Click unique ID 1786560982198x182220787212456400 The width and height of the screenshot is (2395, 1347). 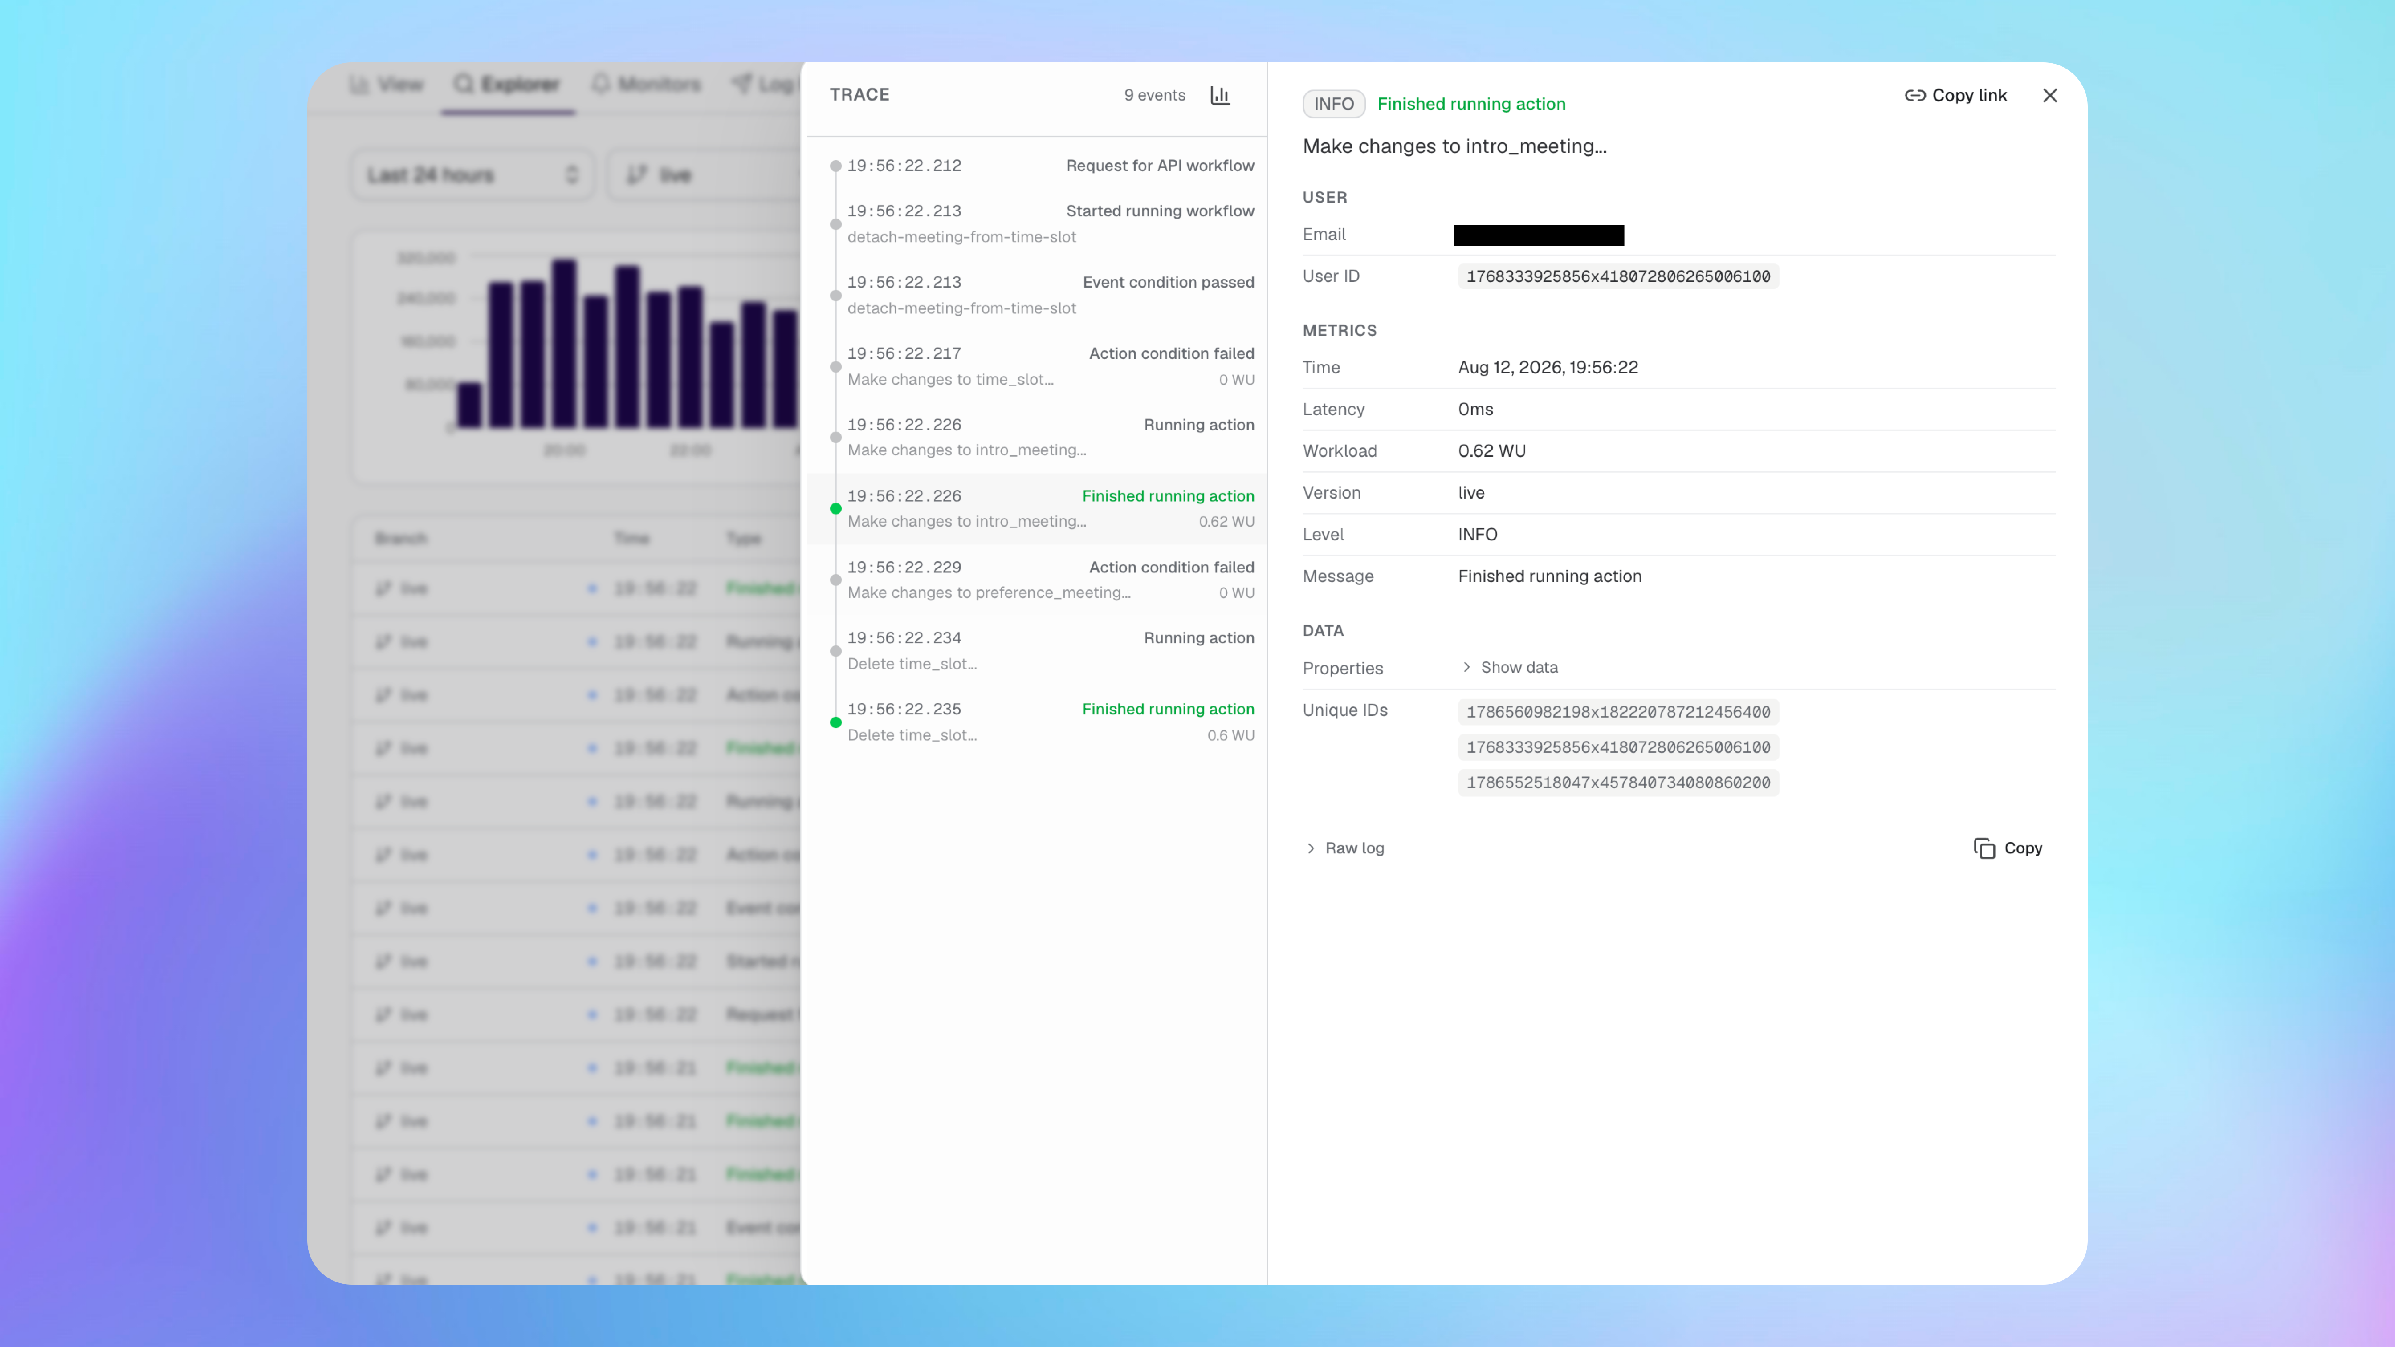click(1618, 712)
